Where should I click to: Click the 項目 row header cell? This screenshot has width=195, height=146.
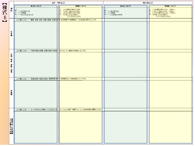pyautogui.click(x=11, y=10)
